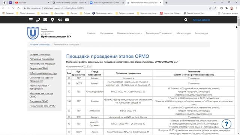Open the Магистратура menu item
240x135 pixels.
pos(184,33)
